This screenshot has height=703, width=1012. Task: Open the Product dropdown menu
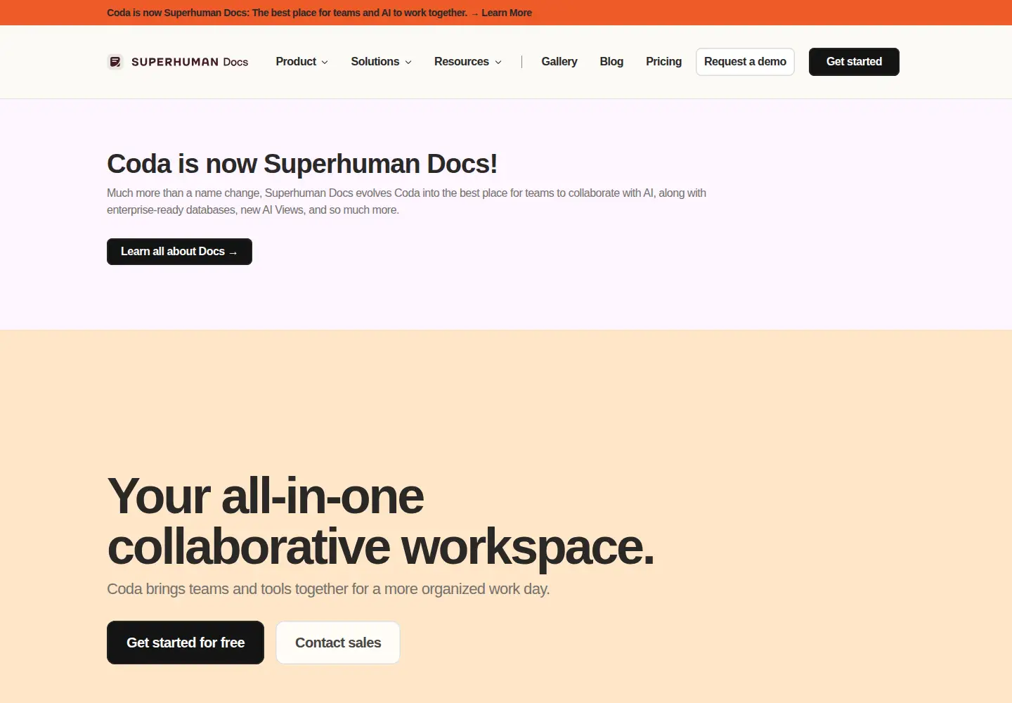click(x=301, y=62)
